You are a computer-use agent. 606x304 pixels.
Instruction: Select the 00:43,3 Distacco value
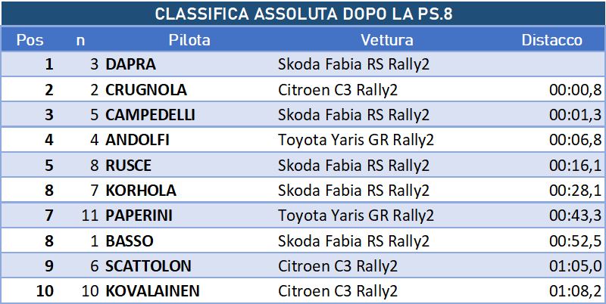click(x=575, y=216)
